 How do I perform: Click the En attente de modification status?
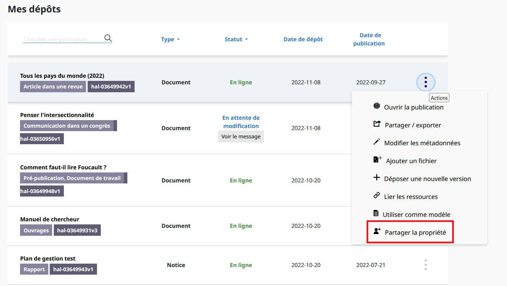tap(241, 122)
